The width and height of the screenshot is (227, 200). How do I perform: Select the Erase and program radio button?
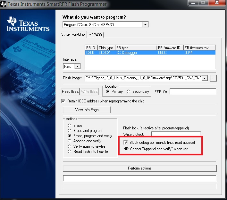[x=70, y=131]
